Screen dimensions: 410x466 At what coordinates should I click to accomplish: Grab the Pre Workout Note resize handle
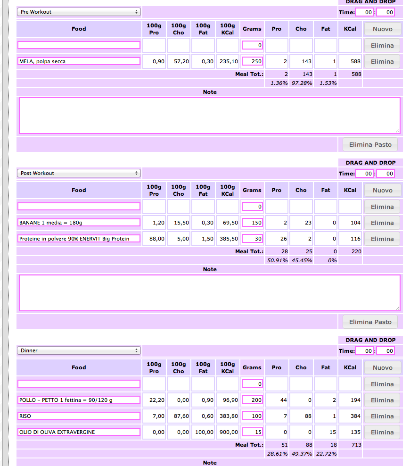coord(398,131)
